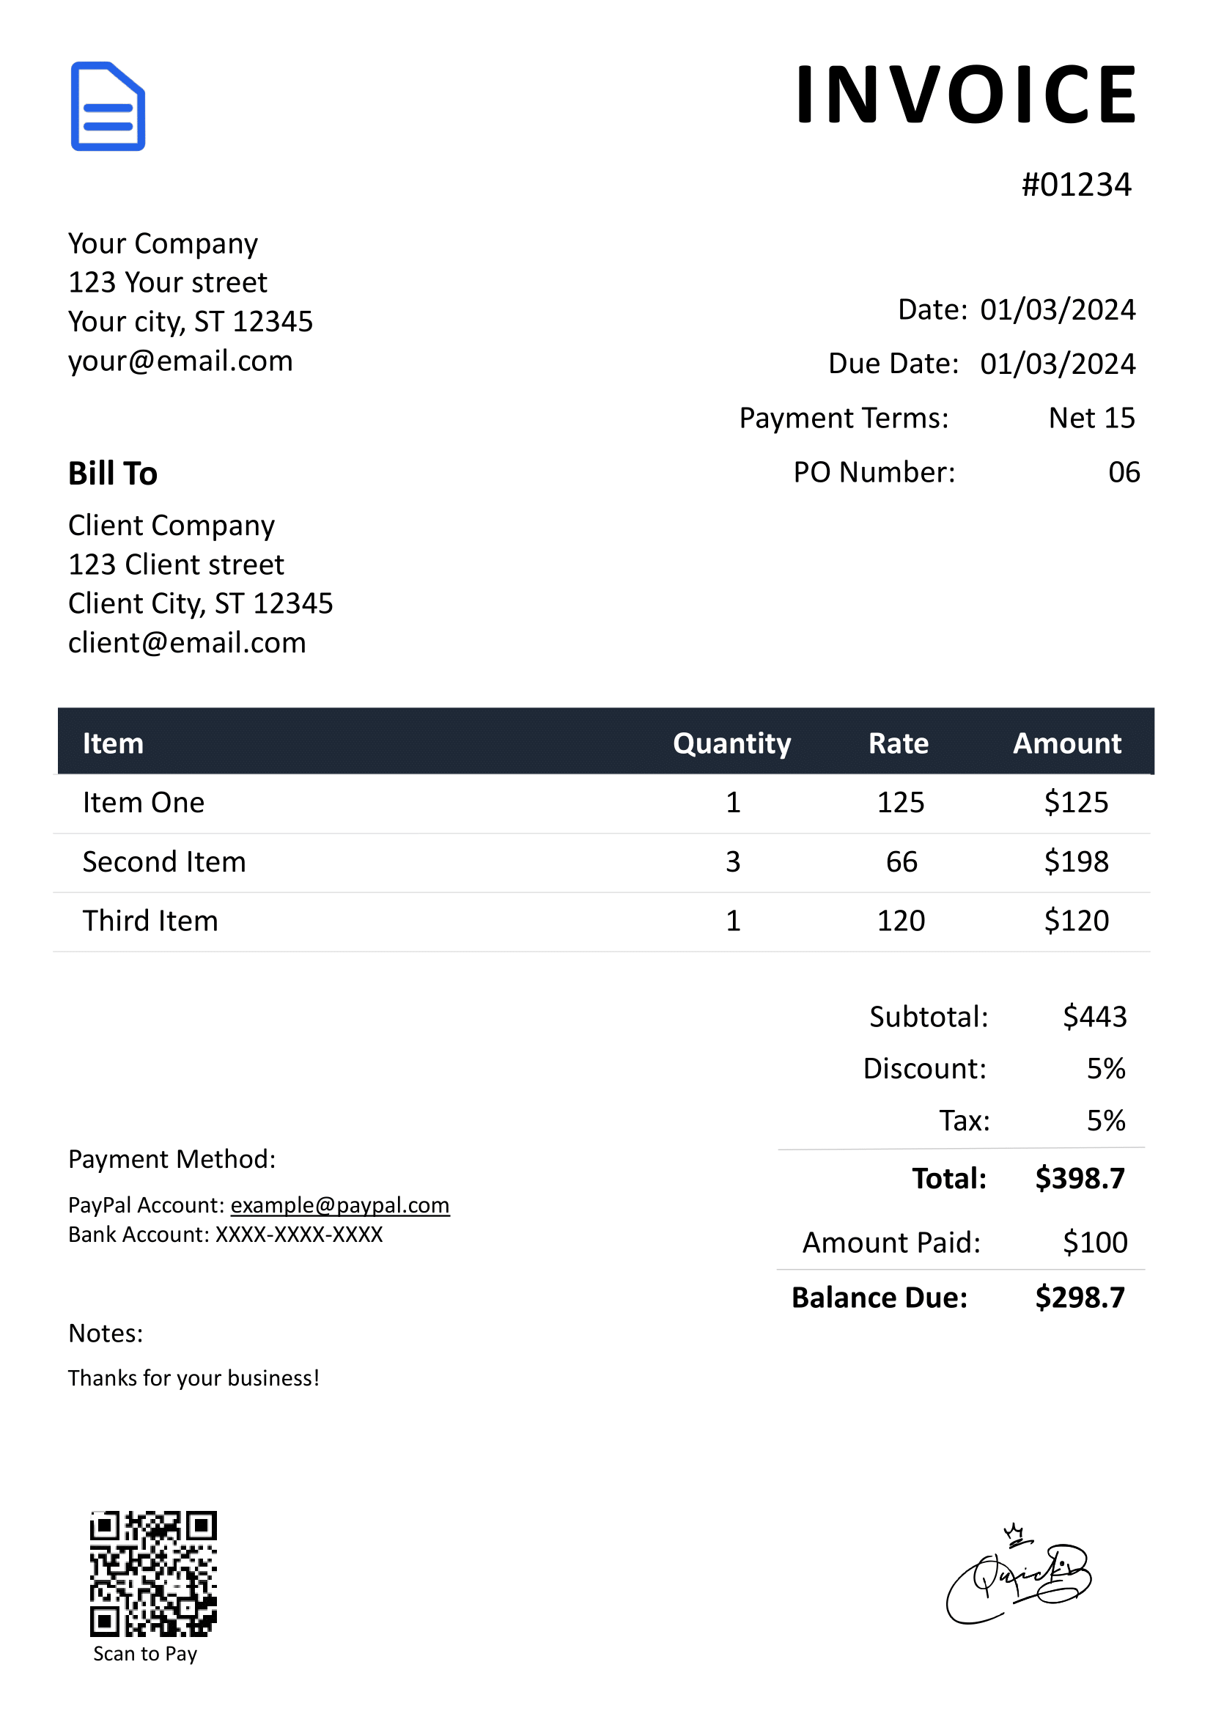1213x1714 pixels.
Task: Click the client@email.com address
Action: pos(187,642)
